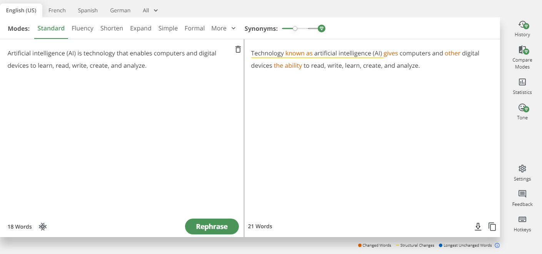Open the History panel icon
542x254 pixels.
[x=522, y=25]
